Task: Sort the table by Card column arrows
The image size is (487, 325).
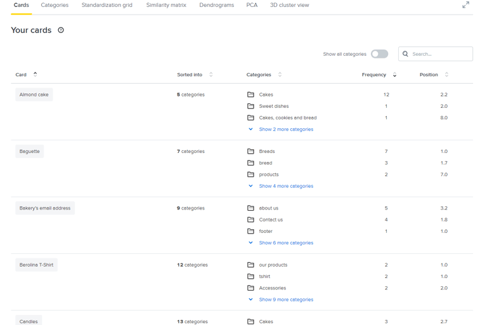Action: [35, 74]
